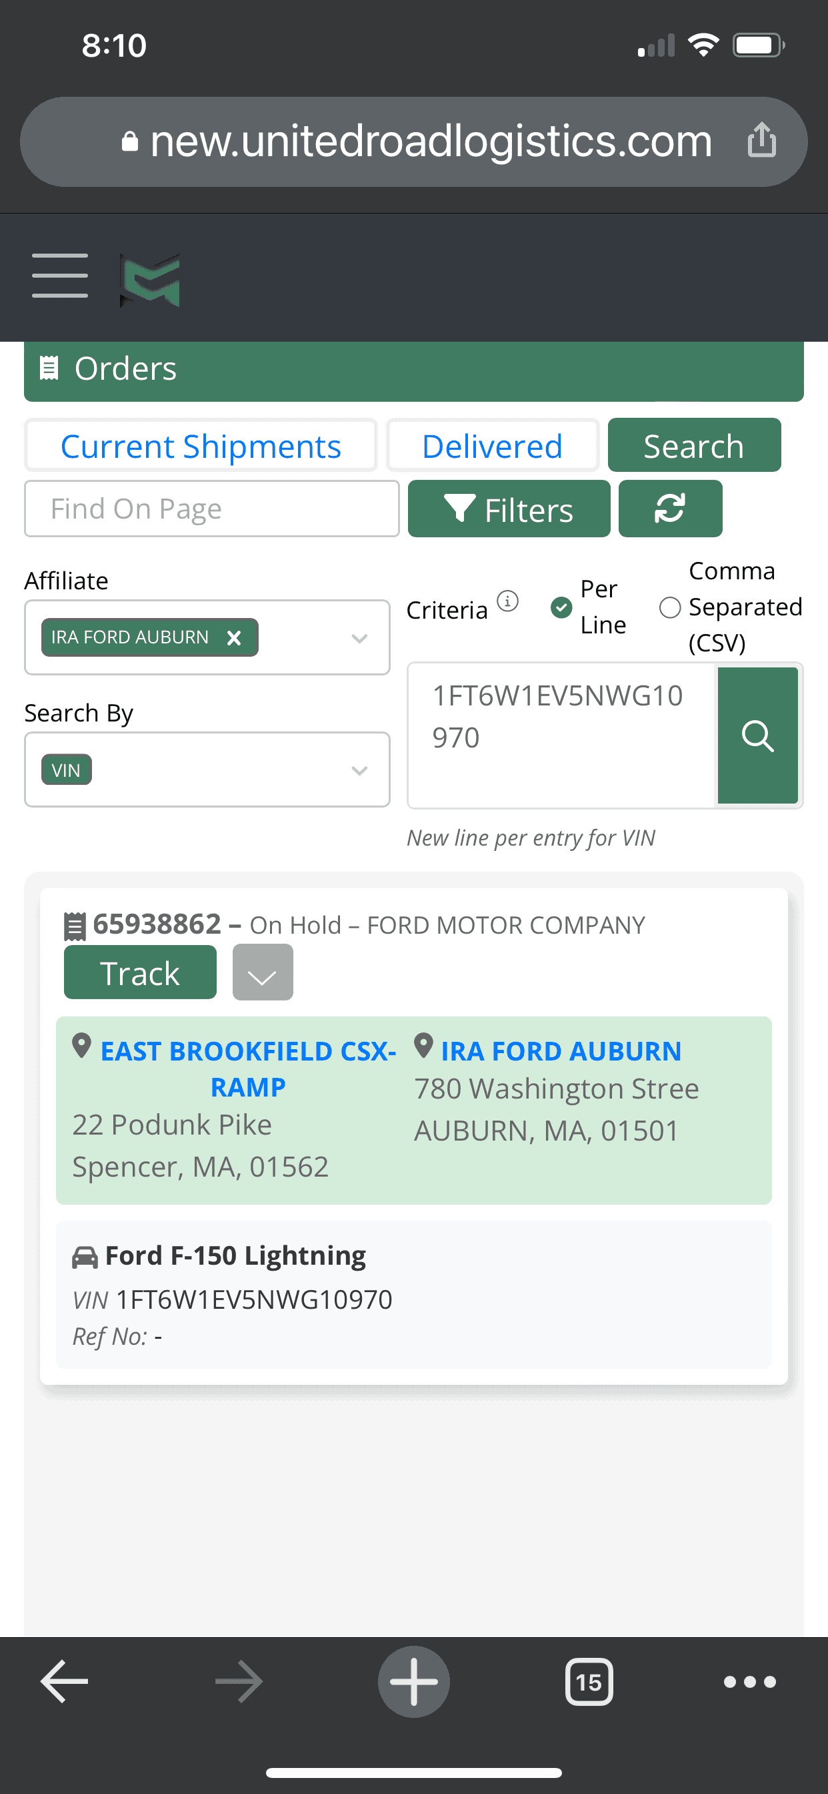Open the EAST BROOKFIELD CSX-RAMP link

pos(248,1069)
